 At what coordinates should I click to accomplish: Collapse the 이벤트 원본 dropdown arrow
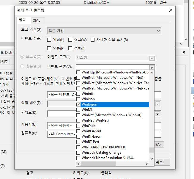click(152, 67)
